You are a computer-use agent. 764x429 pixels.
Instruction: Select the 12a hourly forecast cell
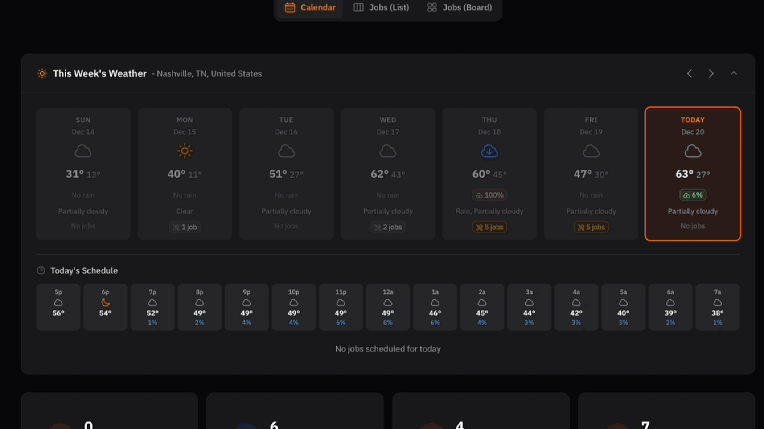coord(388,307)
